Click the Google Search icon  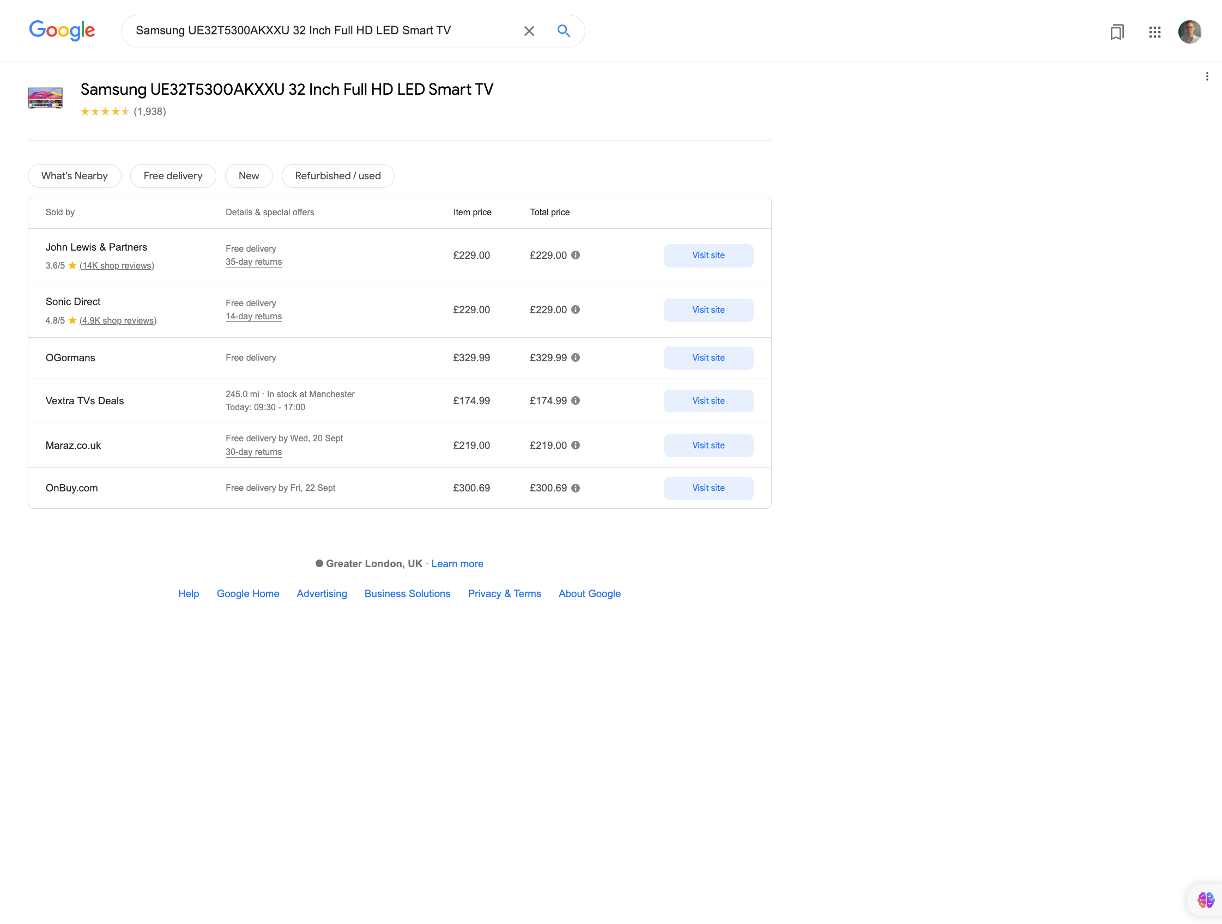click(x=565, y=31)
